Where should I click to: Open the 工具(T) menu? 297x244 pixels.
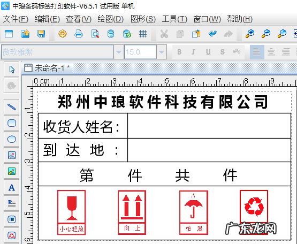coord(174,19)
